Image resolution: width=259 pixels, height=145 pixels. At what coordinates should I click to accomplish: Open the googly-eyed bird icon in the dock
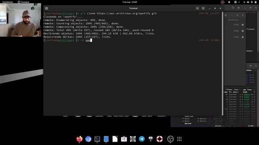151,139
